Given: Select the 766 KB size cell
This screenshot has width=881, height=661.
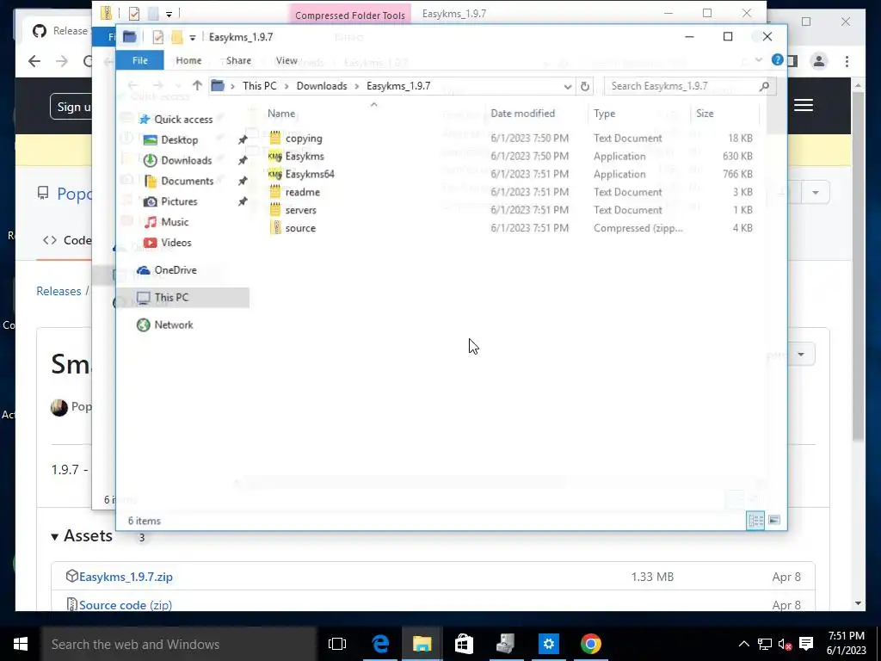Looking at the screenshot, I should (x=737, y=174).
